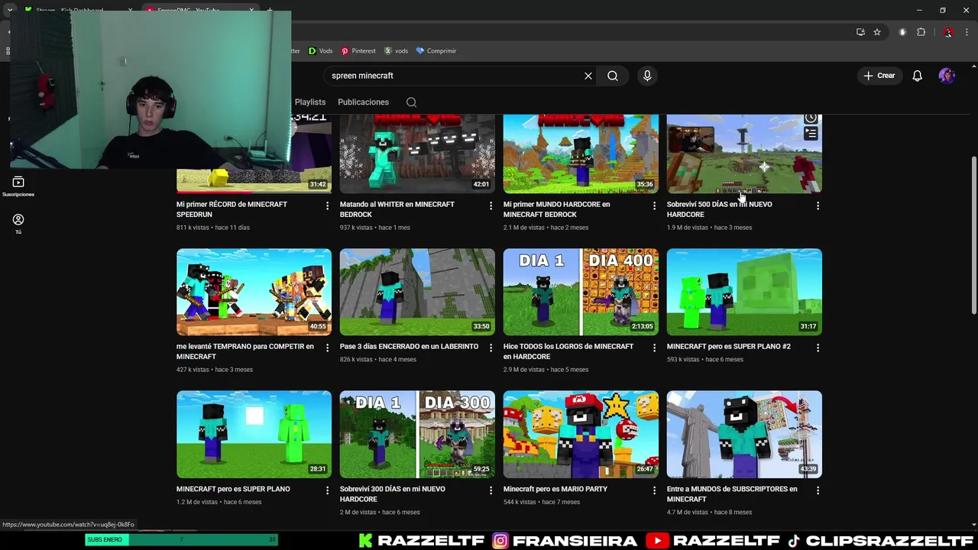978x550 pixels.
Task: Clear the YouTube search box text
Action: [588, 76]
